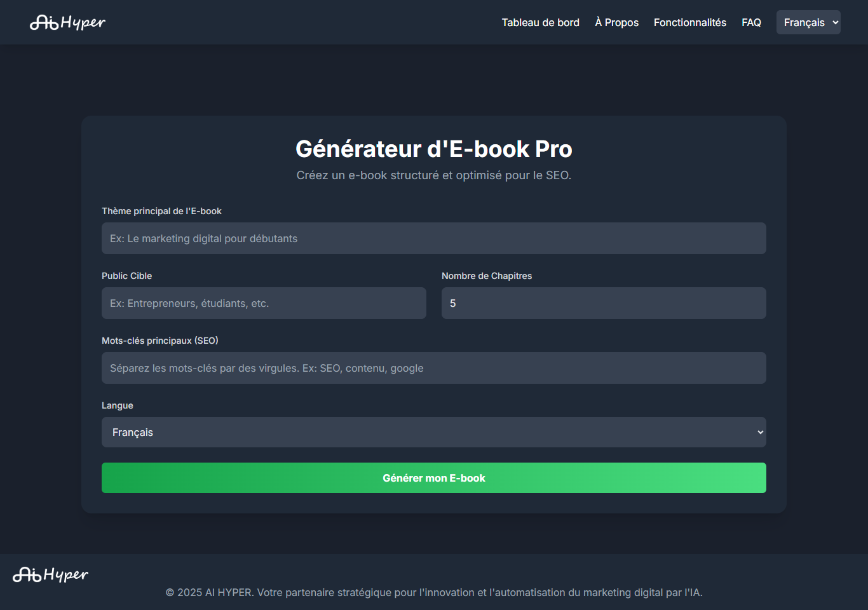Image resolution: width=868 pixels, height=610 pixels.
Task: Open Tableau de bord page
Action: pos(541,22)
